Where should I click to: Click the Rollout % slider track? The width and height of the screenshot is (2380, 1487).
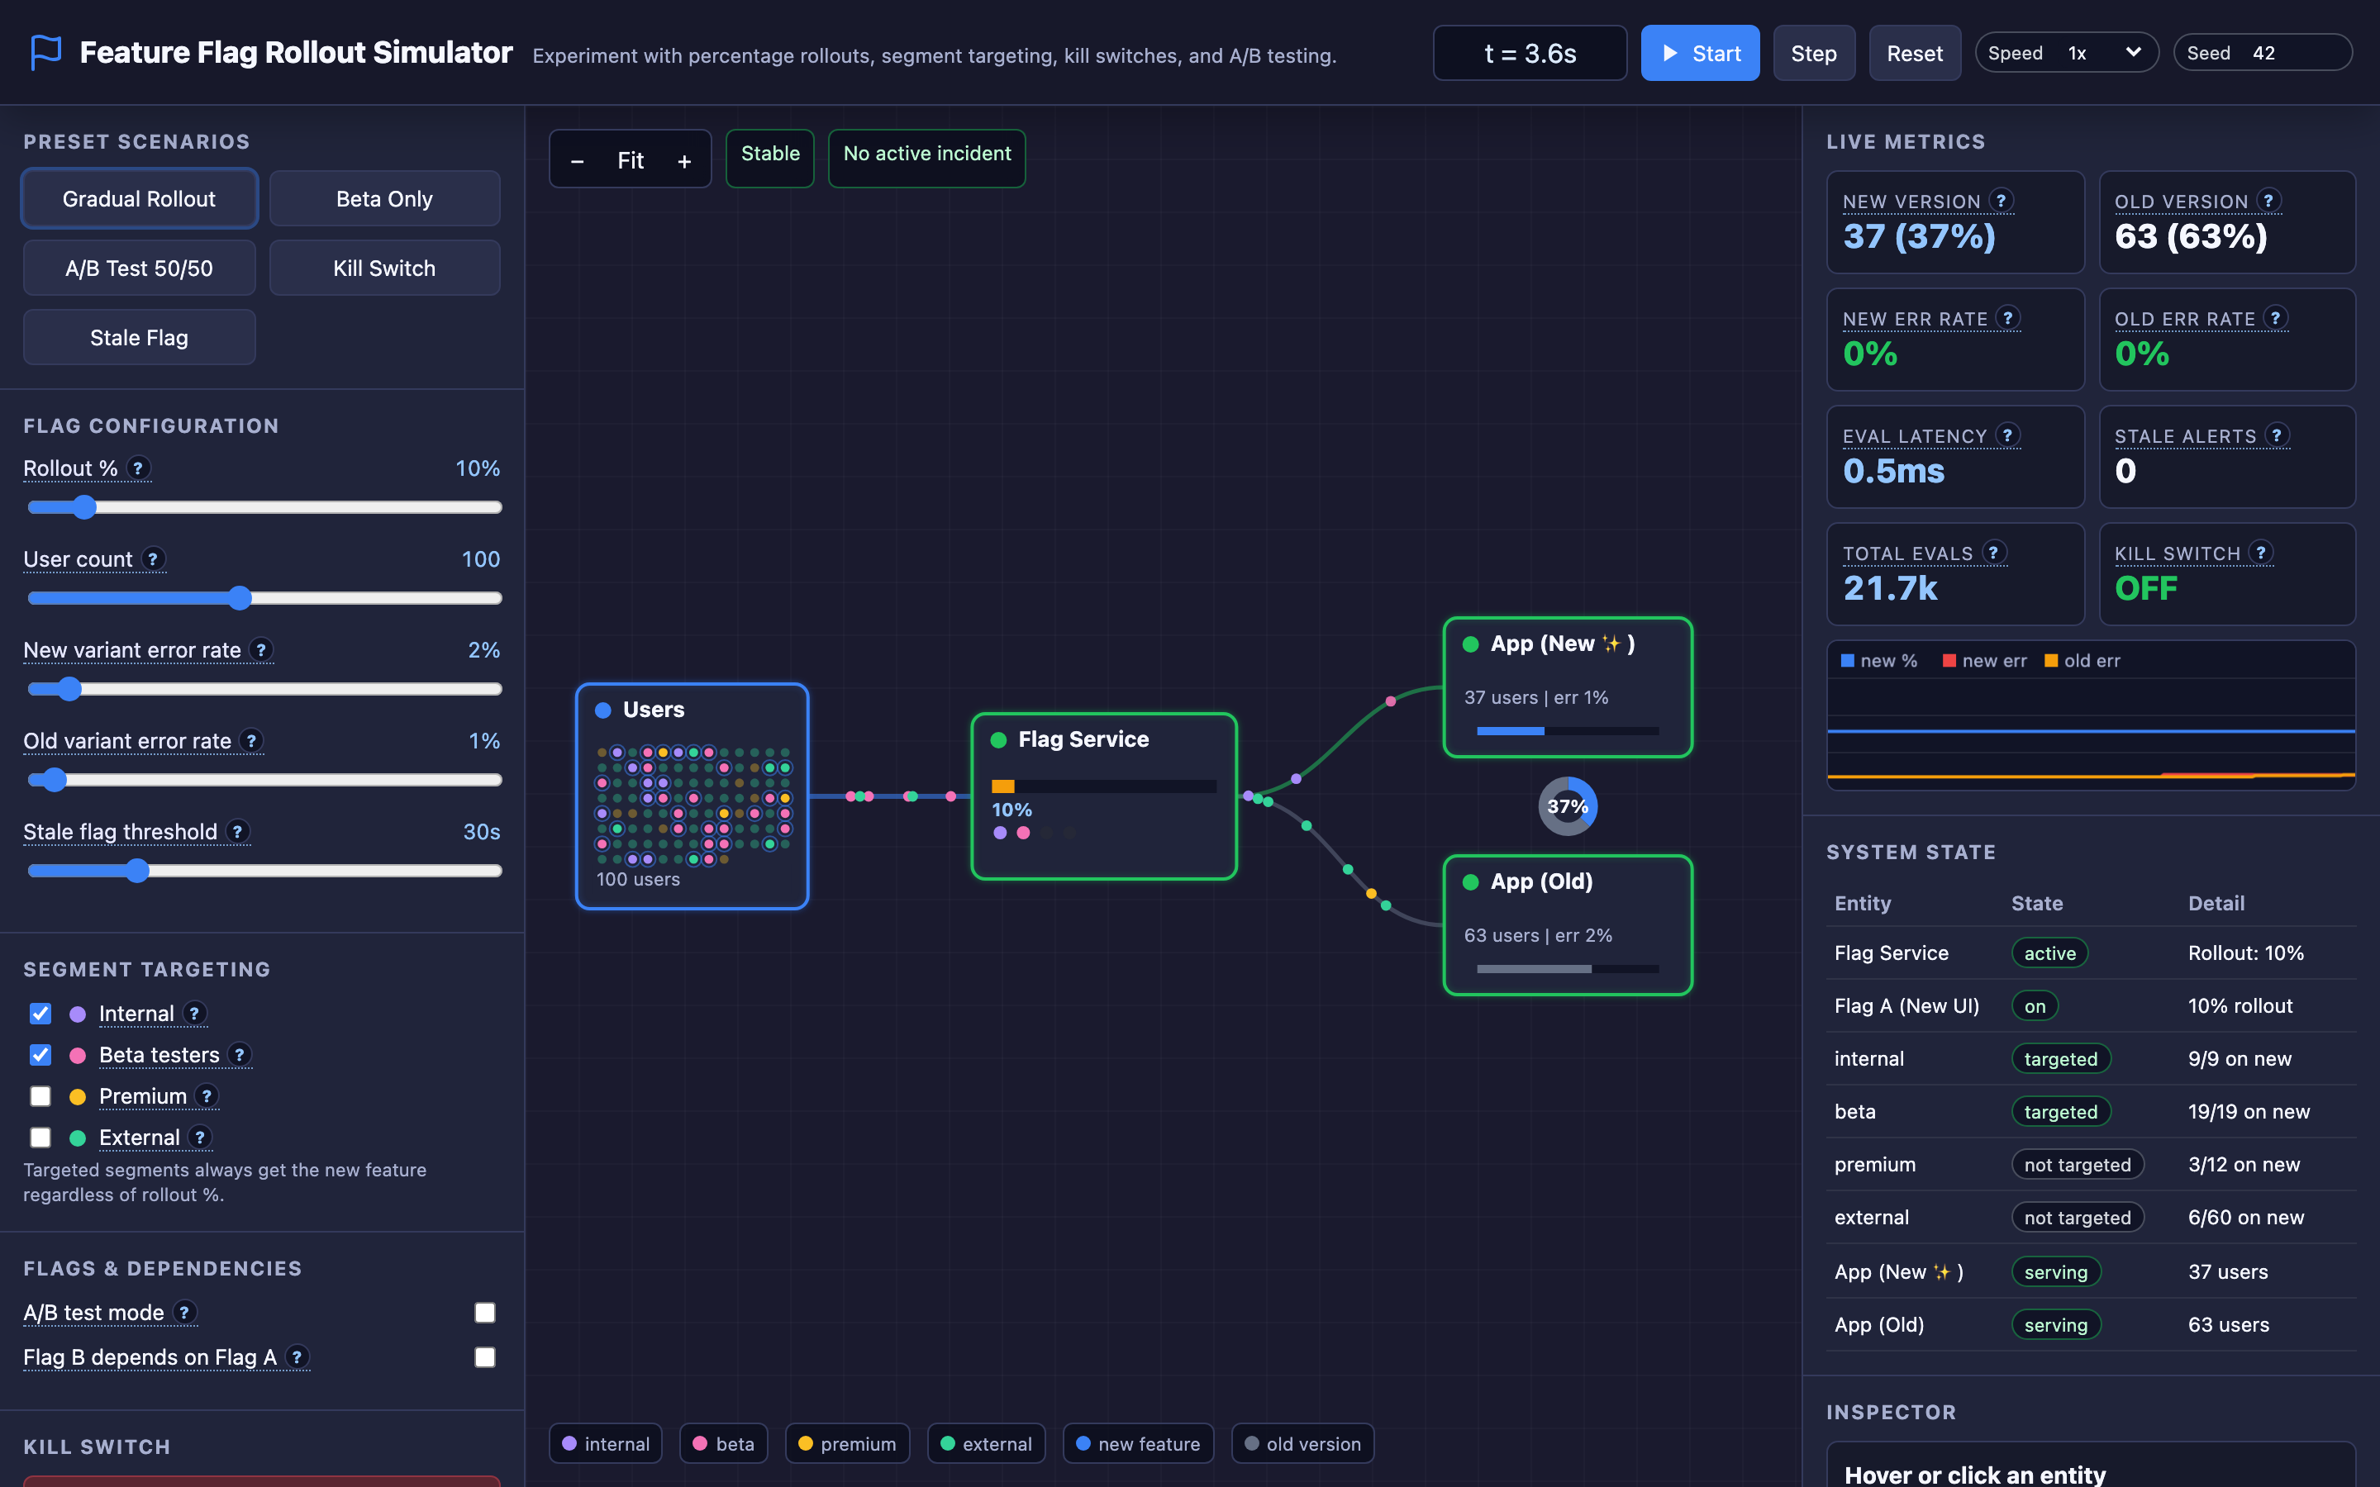tap(264, 507)
